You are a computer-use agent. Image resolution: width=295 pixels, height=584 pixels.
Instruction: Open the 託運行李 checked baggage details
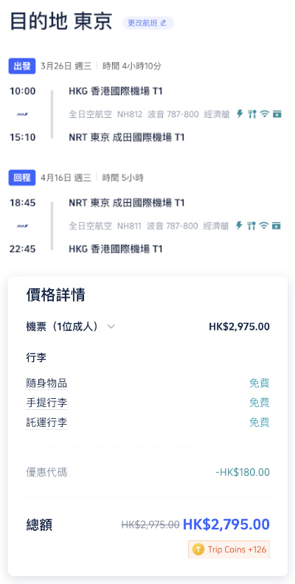coord(46,423)
